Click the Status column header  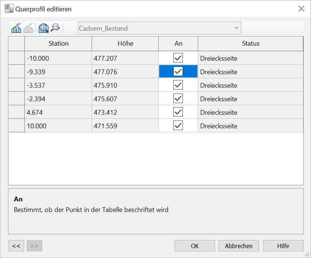250,43
